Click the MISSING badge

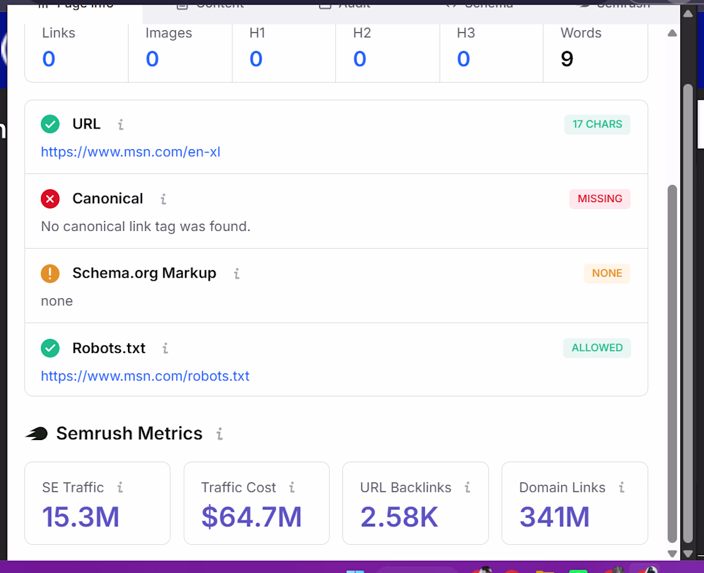click(600, 199)
